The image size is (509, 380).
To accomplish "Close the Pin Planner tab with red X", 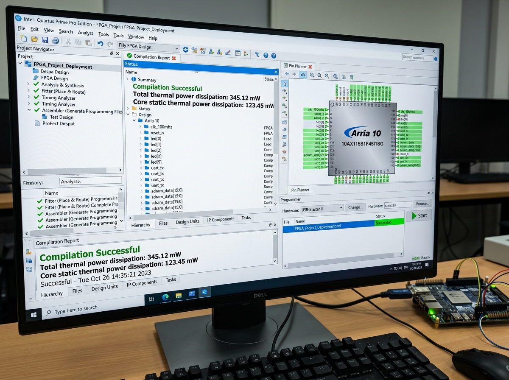I will tap(310, 67).
